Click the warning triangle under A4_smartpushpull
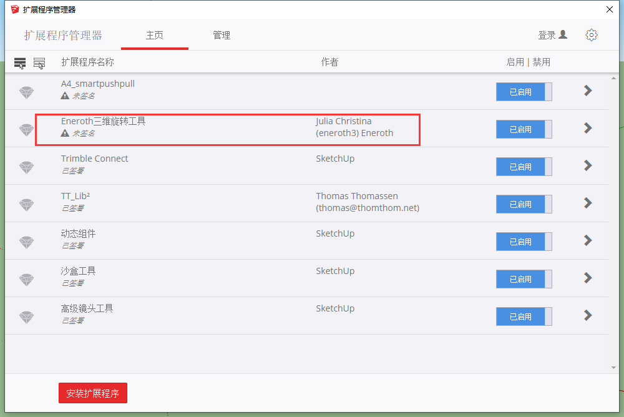The height and width of the screenshot is (417, 624). pyautogui.click(x=65, y=96)
